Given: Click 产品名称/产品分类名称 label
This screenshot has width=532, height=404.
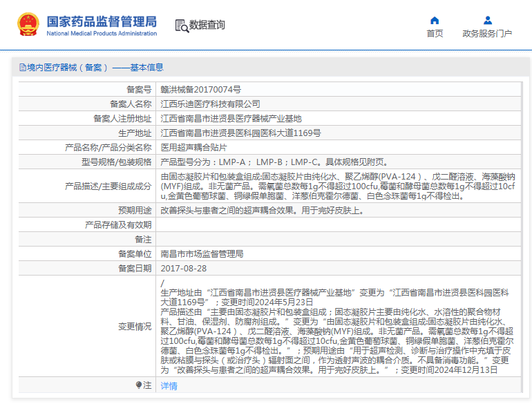Looking at the screenshot, I should (108, 148).
